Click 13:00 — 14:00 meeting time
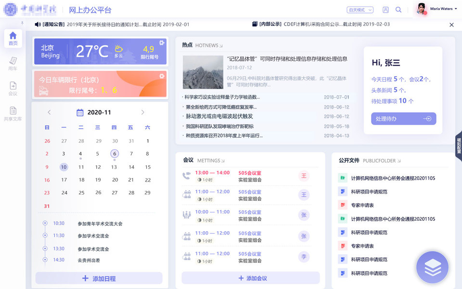462x289 pixels. tap(212, 173)
